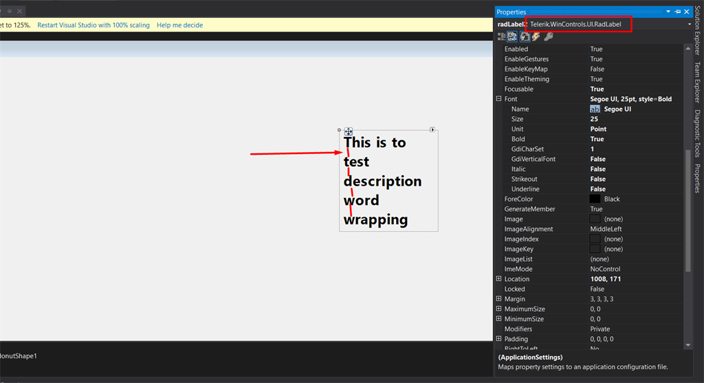Click the Italic value False
This screenshot has width=704, height=383.
tap(597, 169)
